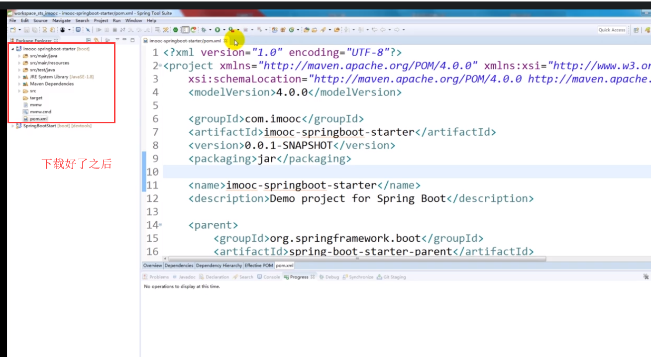Click the Run External Tools icon
Screen dimensions: 651x357
[231, 30]
